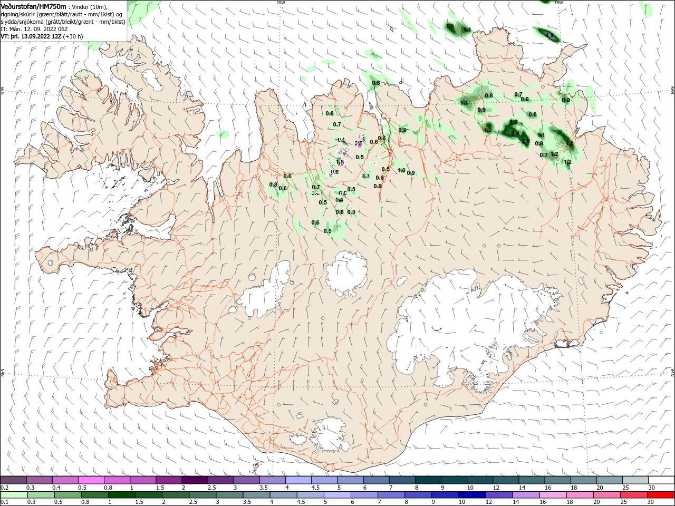Select the teal 12 swatch in upper legend row
This screenshot has width=675, height=506.
(506, 480)
